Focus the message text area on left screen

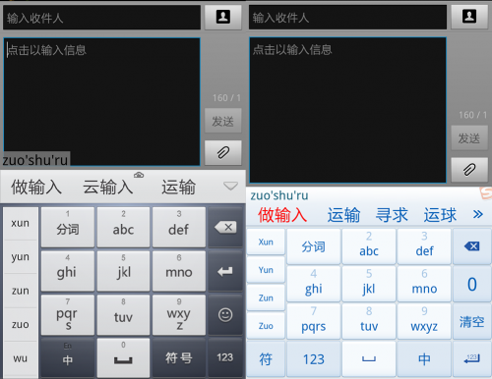tap(101, 102)
